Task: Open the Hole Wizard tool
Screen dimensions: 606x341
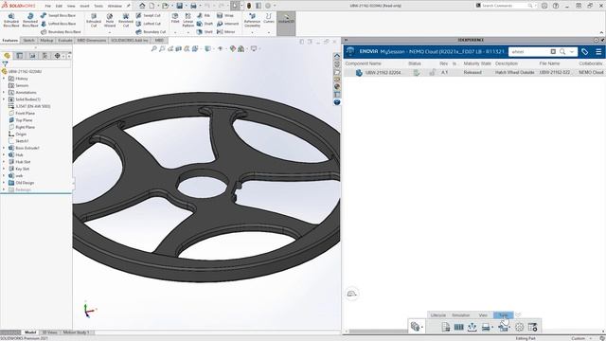Action: click(110, 20)
